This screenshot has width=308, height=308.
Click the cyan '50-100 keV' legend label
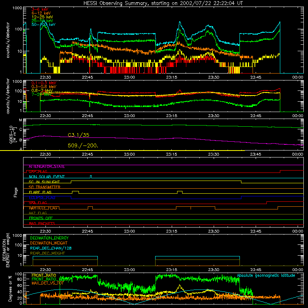point(44,25)
